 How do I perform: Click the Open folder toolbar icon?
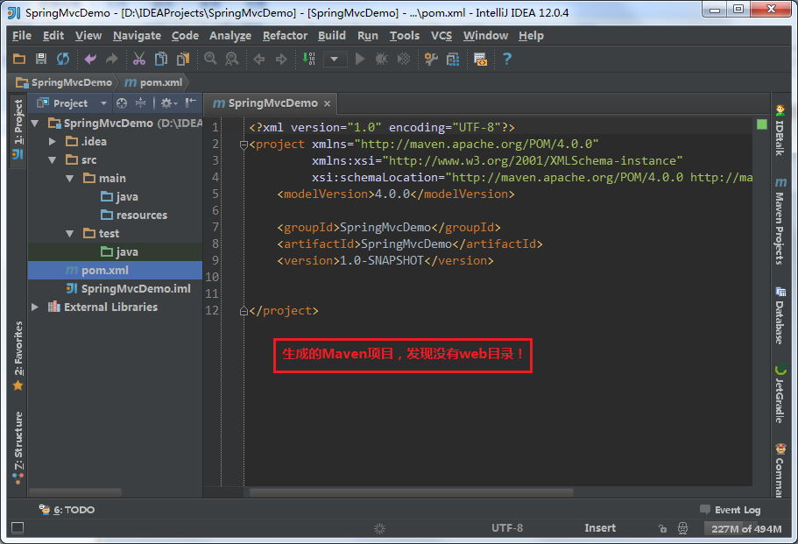pos(19,59)
